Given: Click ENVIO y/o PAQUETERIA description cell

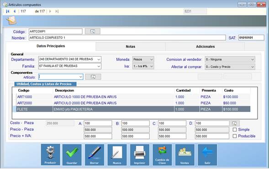Looking at the screenshot, I should pos(113,109).
